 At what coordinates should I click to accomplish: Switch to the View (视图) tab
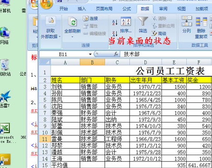pos(181,9)
